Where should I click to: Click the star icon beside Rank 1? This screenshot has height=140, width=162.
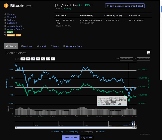pos(5,32)
